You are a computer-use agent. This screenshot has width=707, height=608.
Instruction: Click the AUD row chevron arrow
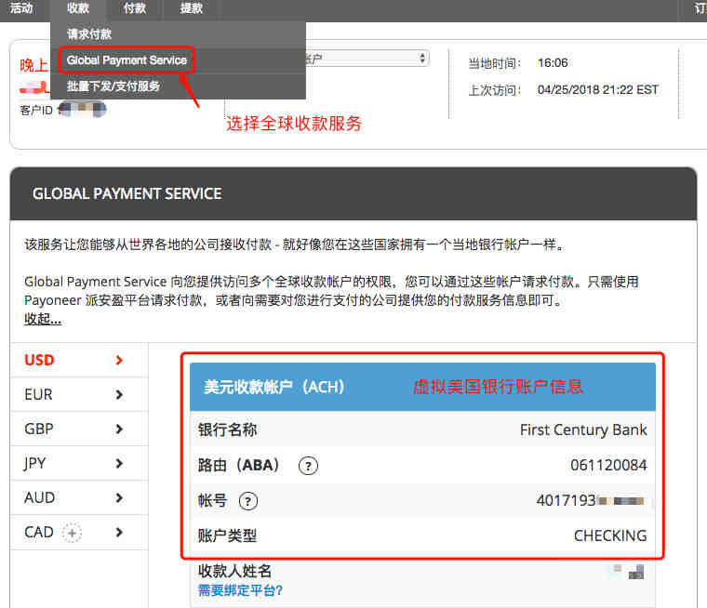click(x=119, y=498)
